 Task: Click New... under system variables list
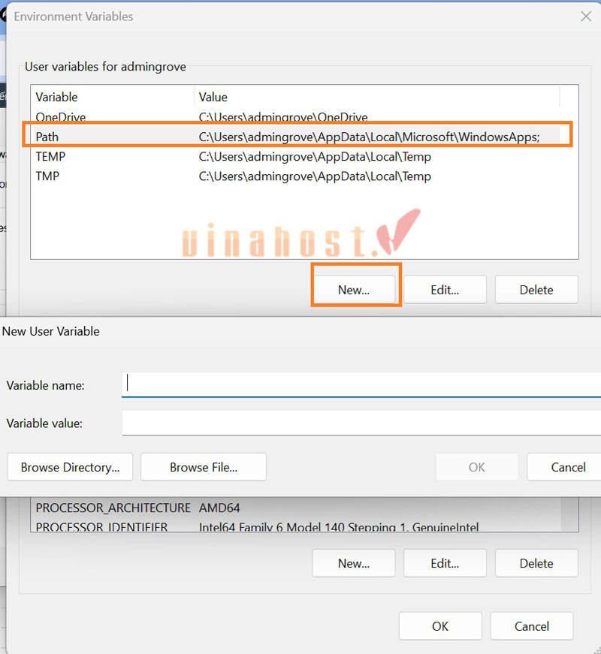(x=354, y=563)
